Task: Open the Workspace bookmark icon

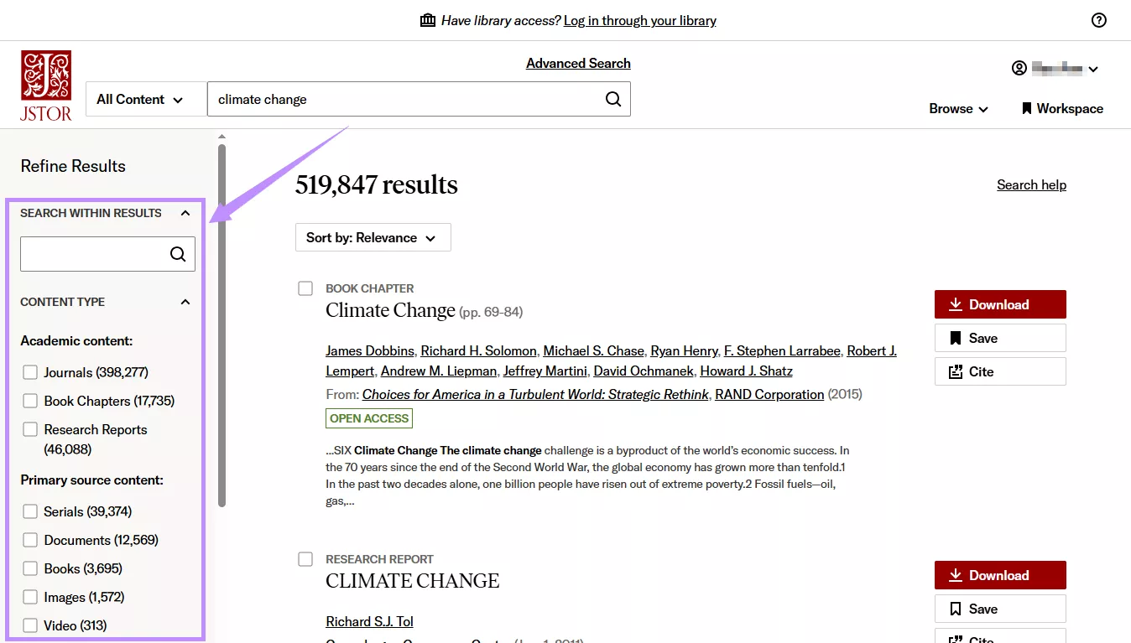Action: coord(1025,108)
